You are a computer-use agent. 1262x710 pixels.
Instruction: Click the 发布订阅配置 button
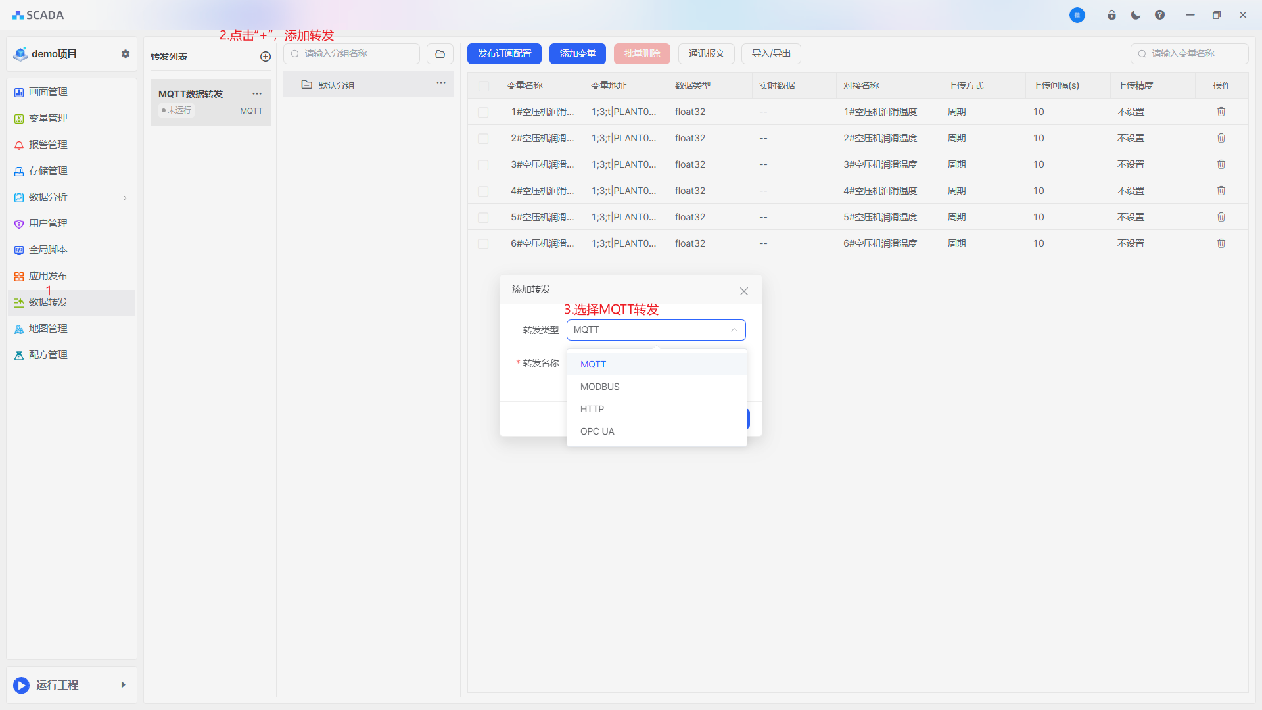tap(504, 54)
